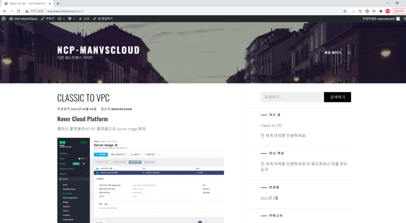Image resolution: width=406 pixels, height=223 pixels.
Task: Click the black 검색하기 search button
Action: click(337, 97)
